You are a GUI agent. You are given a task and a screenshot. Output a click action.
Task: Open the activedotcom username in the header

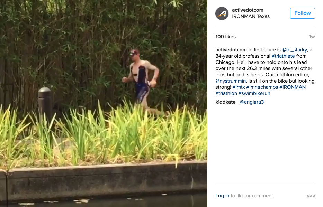[248, 10]
